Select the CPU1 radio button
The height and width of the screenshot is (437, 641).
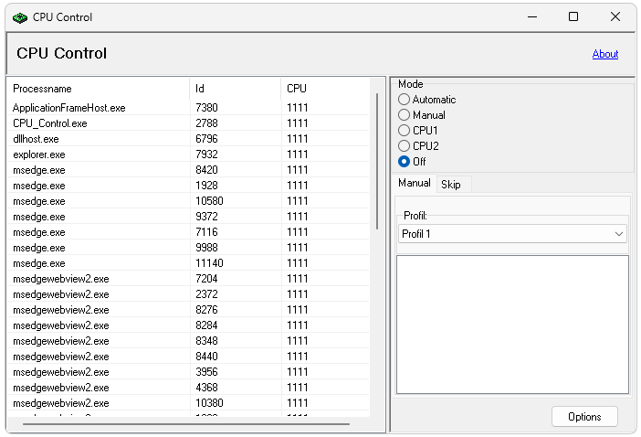[x=405, y=131]
